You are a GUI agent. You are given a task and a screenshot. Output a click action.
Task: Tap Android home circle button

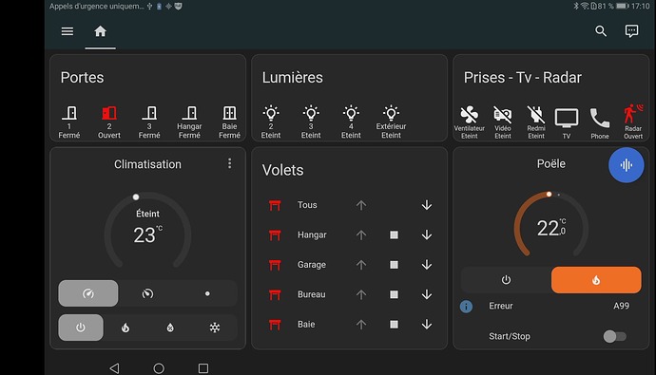tap(159, 368)
